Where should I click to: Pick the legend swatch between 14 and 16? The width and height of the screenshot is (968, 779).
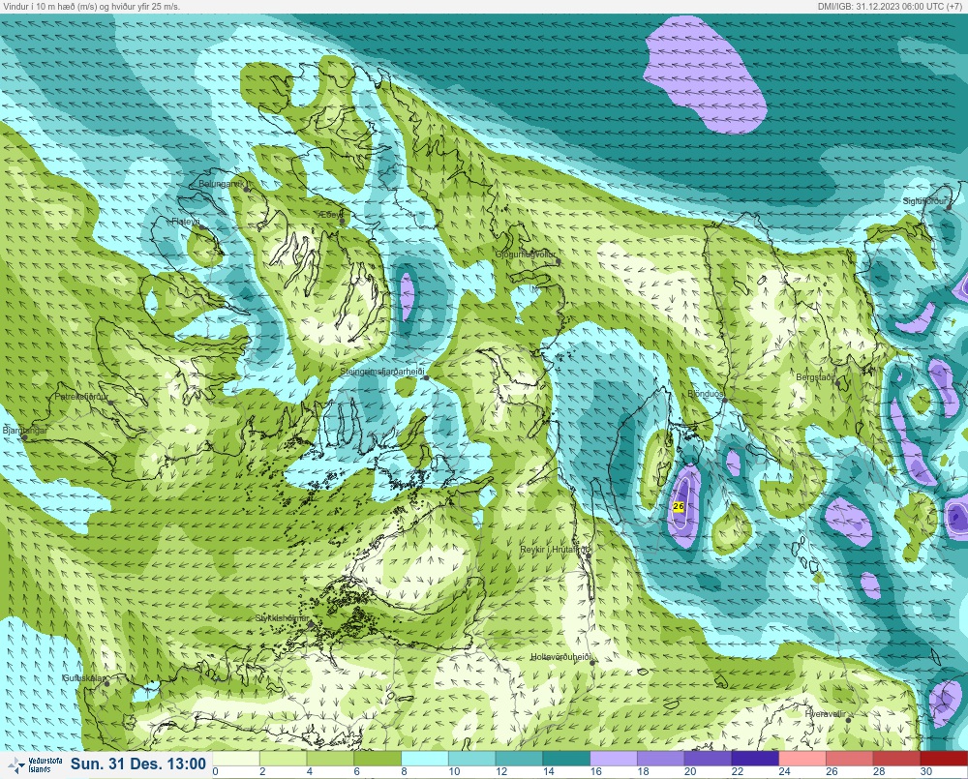coord(566,758)
